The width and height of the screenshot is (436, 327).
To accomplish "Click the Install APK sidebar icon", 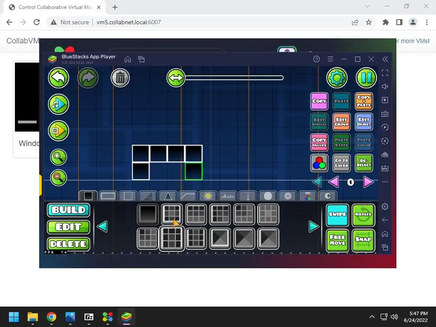I will click(x=385, y=168).
